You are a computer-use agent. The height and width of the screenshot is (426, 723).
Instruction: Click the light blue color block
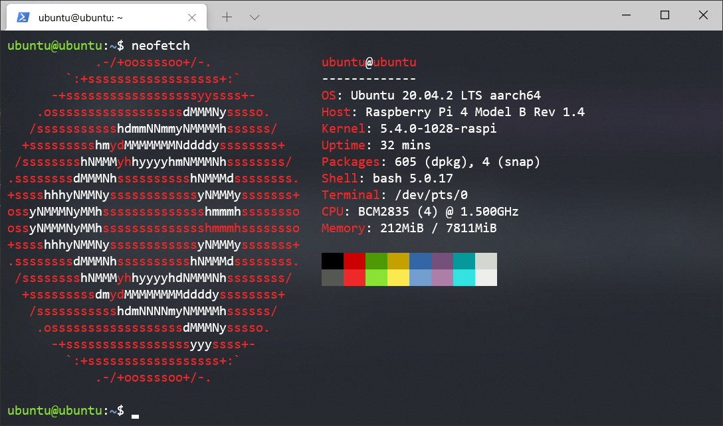(421, 278)
